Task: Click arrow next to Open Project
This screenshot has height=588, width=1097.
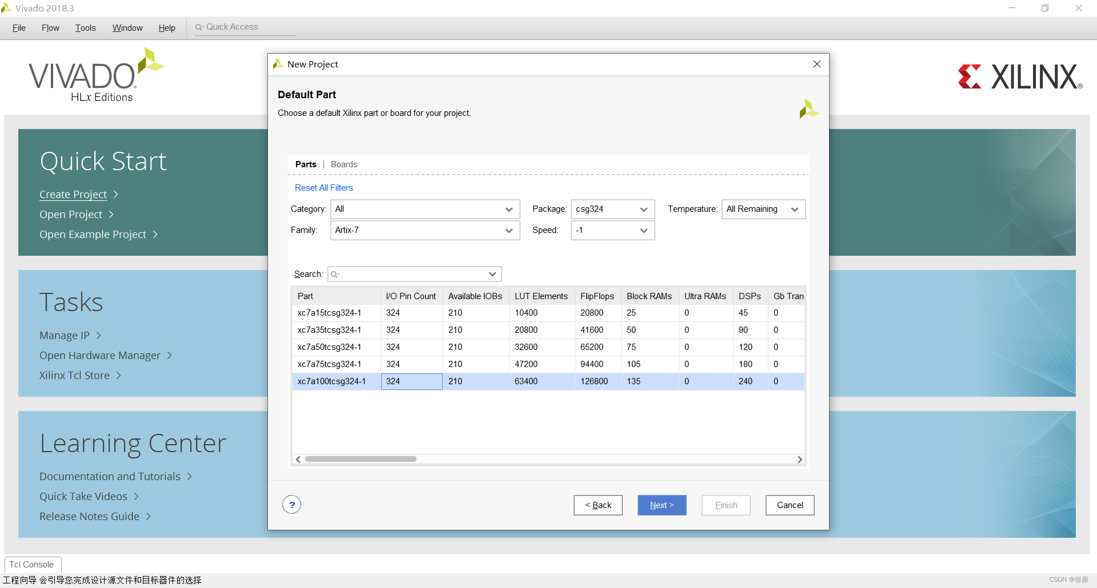Action: (x=111, y=215)
